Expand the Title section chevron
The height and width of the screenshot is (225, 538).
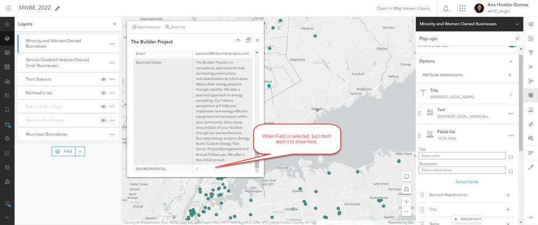(511, 95)
